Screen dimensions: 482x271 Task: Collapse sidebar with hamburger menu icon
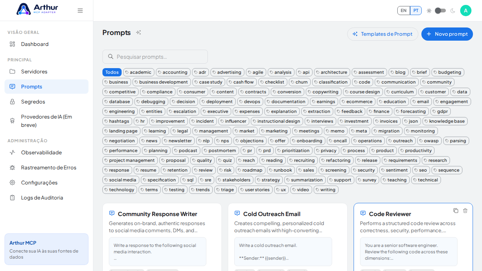(80, 11)
